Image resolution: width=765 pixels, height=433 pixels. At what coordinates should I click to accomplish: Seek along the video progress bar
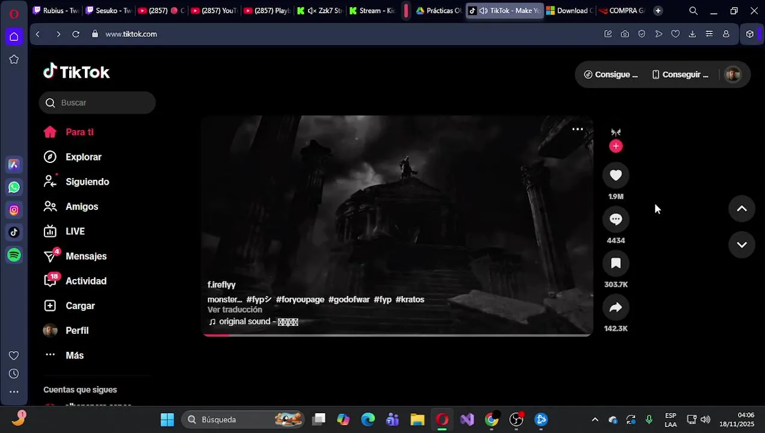click(x=398, y=335)
